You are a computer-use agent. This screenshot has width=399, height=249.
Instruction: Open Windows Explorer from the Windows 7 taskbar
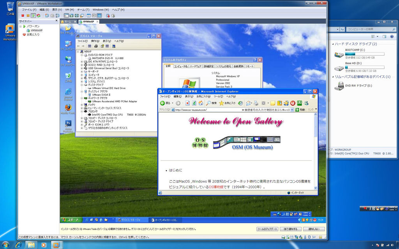coord(31,245)
